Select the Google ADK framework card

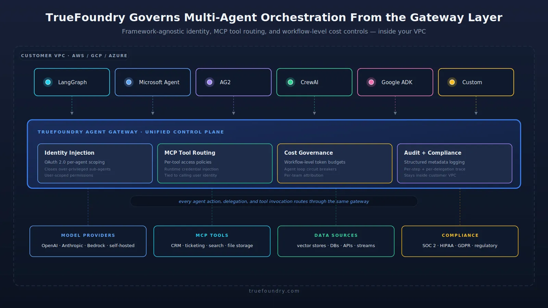click(395, 82)
